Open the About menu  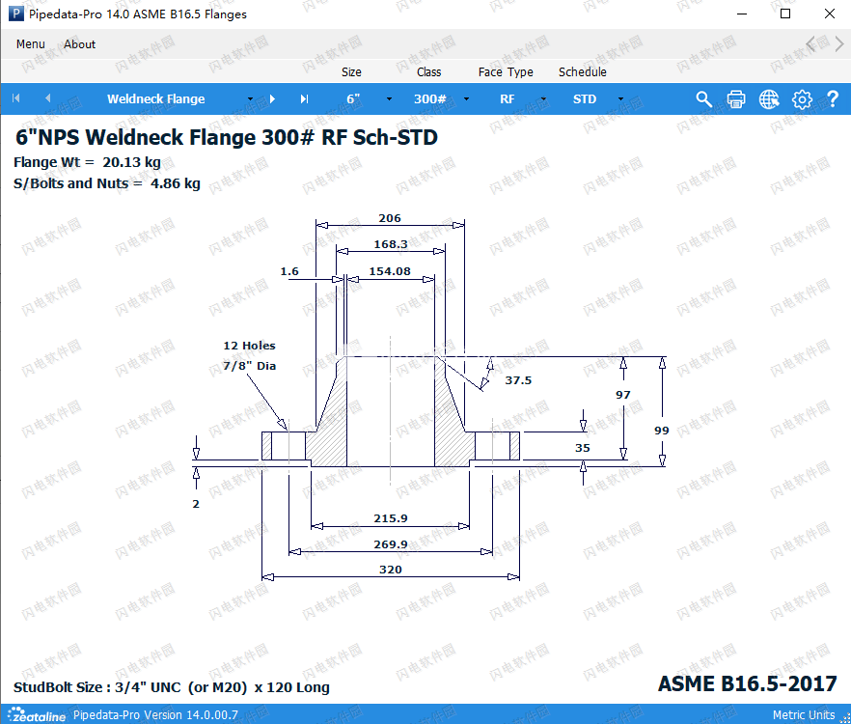pyautogui.click(x=79, y=44)
